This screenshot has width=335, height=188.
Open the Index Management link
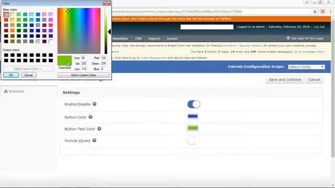click(x=153, y=58)
